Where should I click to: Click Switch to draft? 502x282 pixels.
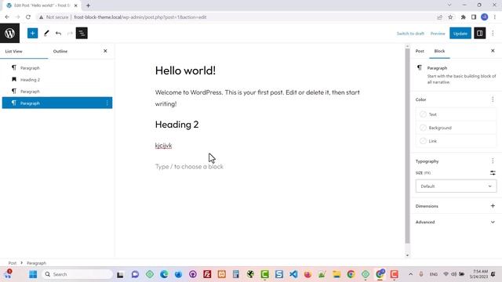pyautogui.click(x=410, y=34)
